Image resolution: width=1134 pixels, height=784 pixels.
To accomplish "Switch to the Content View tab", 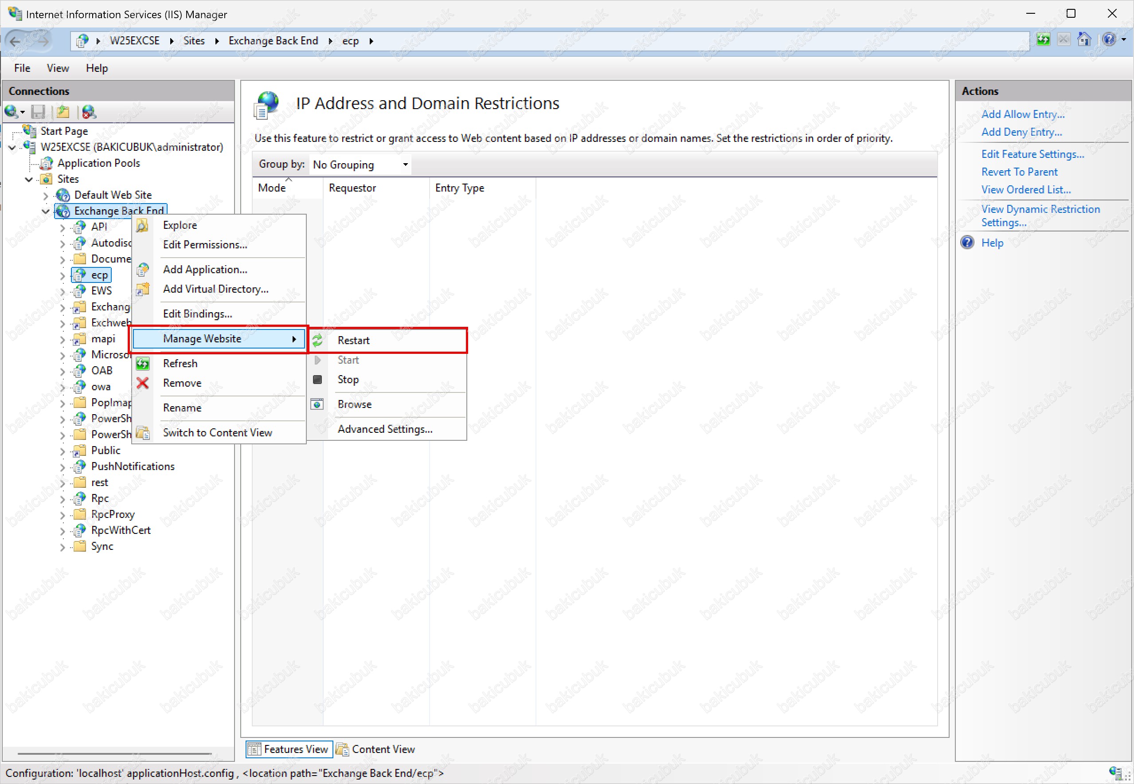I will (x=375, y=749).
